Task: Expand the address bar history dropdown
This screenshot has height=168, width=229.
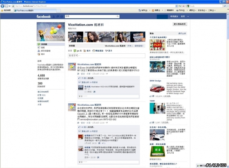Action: 176,6
